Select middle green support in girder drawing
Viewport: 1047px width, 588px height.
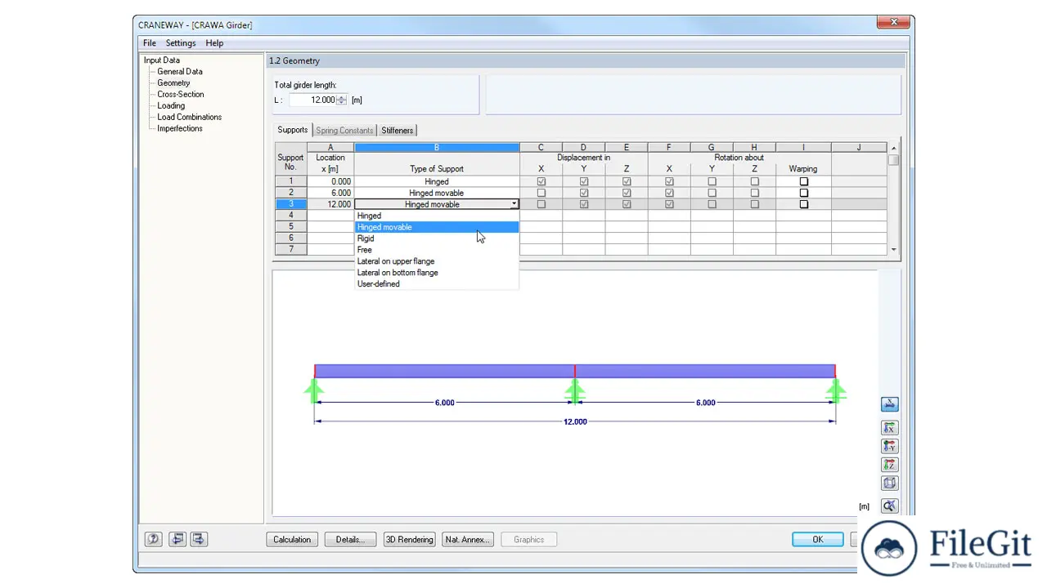tap(575, 390)
